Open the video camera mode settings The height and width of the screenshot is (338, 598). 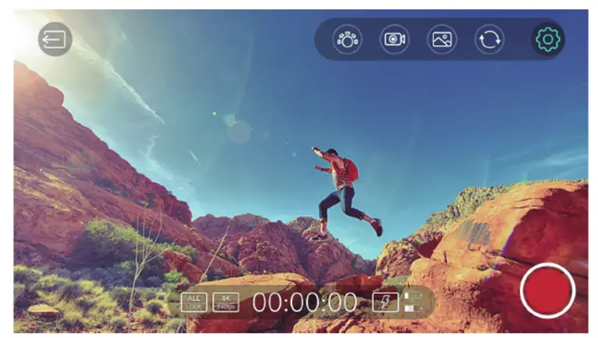(394, 39)
